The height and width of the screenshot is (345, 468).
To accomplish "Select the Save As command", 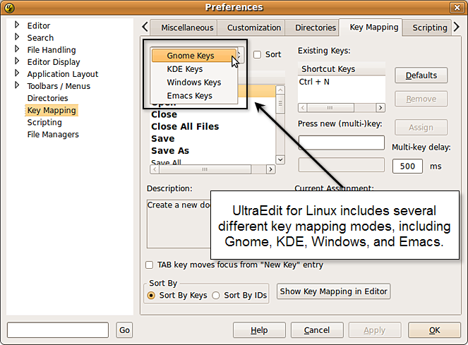I will point(212,151).
